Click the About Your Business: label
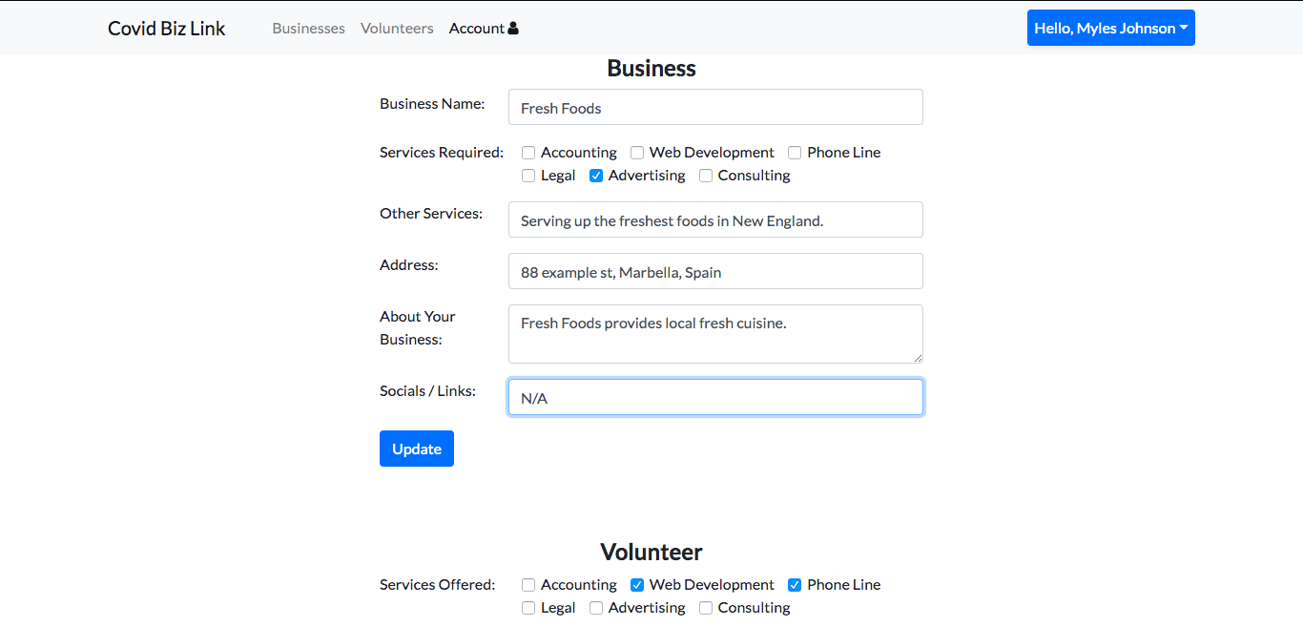1303x627 pixels. click(418, 328)
